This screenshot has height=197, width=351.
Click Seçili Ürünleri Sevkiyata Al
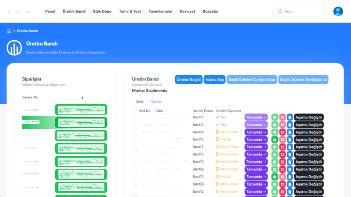[303, 80]
